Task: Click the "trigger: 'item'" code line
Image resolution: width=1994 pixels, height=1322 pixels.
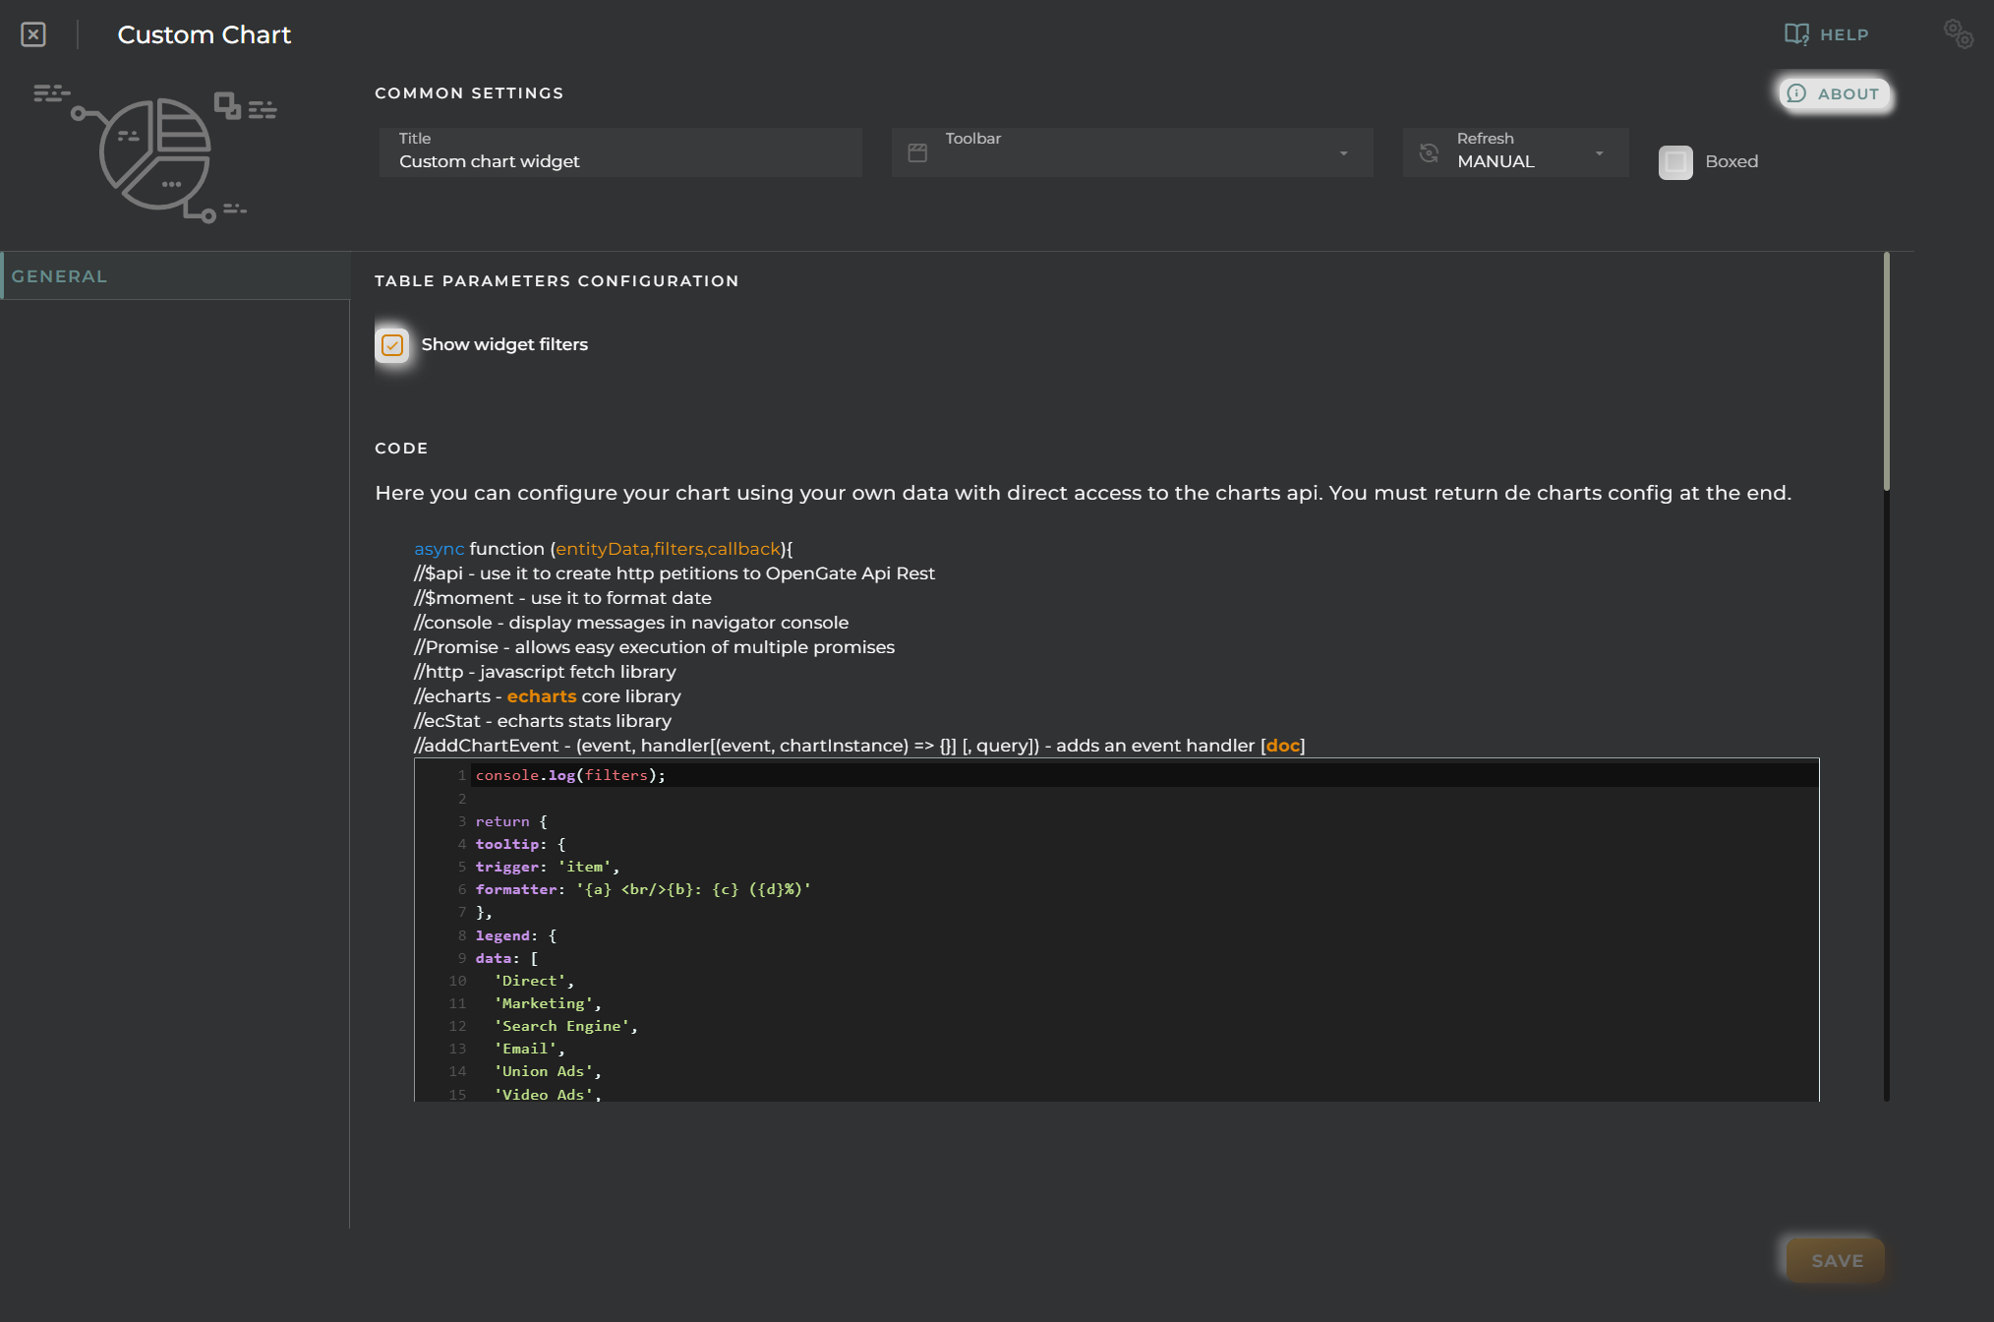Action: click(548, 867)
